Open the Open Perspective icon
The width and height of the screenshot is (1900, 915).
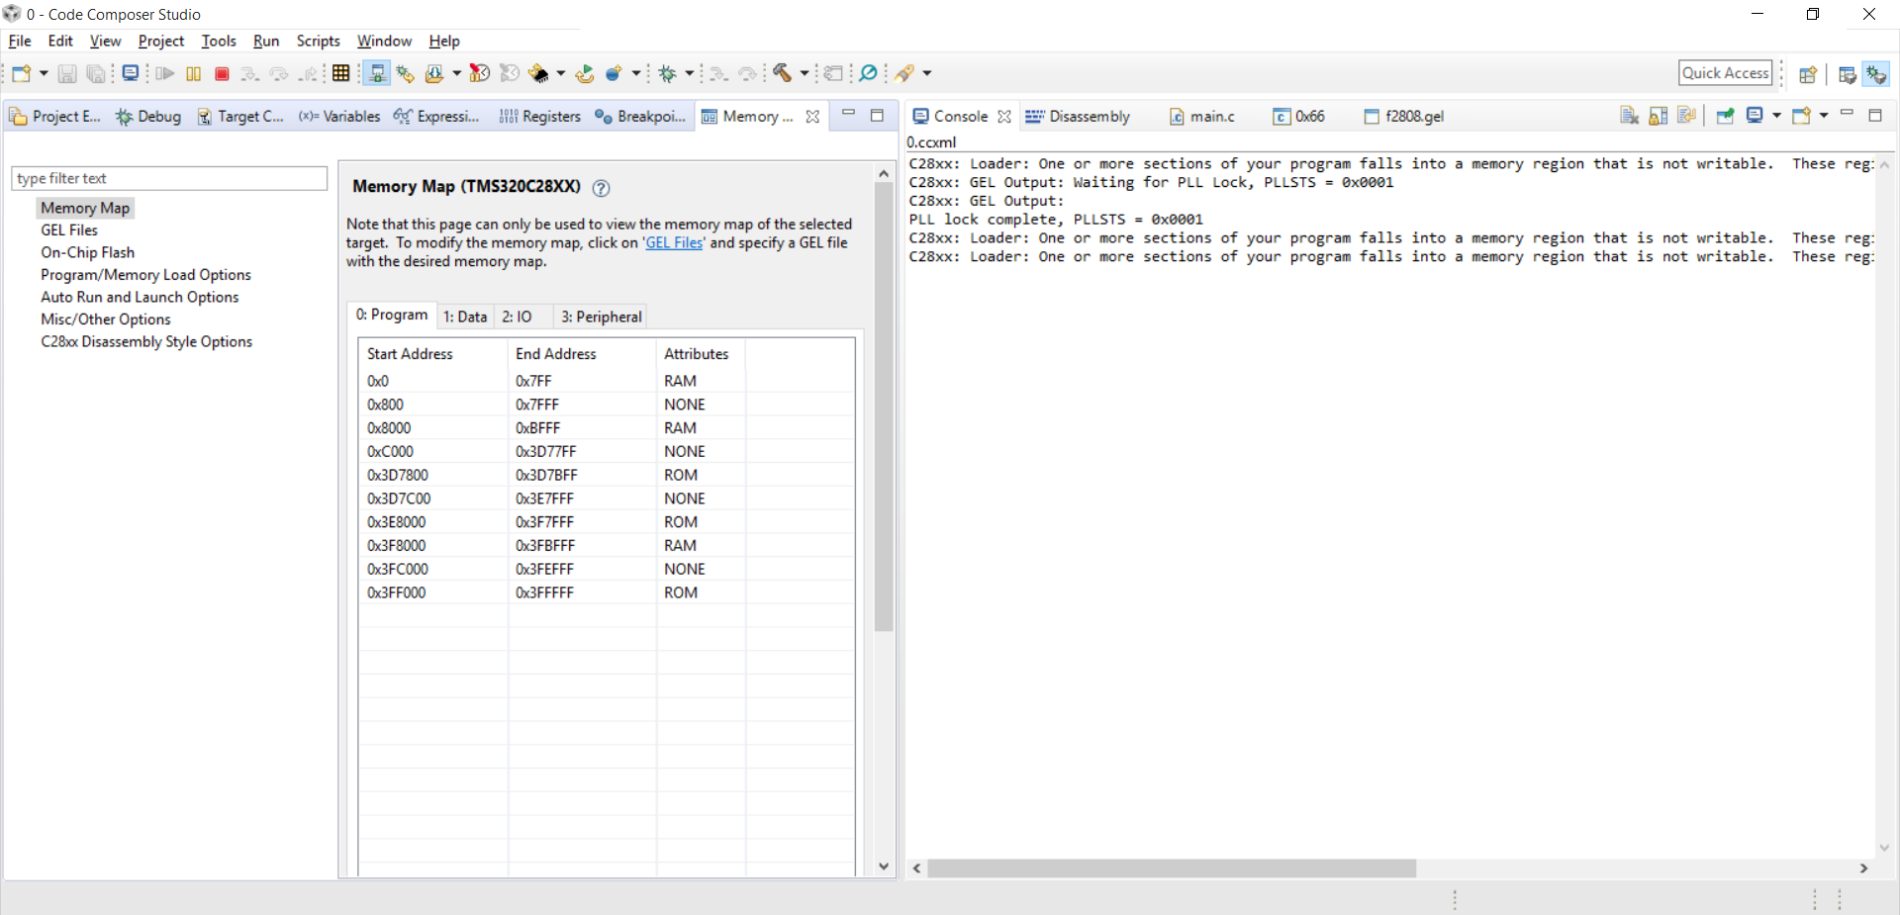click(1807, 74)
